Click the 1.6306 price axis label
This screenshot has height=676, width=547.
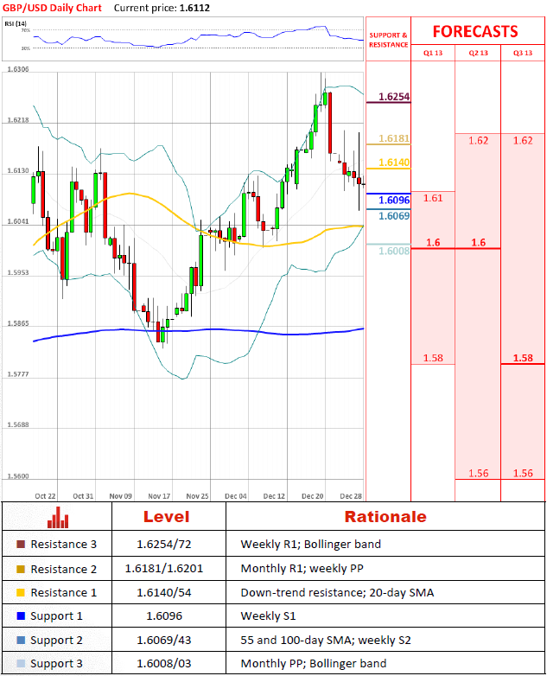click(x=18, y=69)
